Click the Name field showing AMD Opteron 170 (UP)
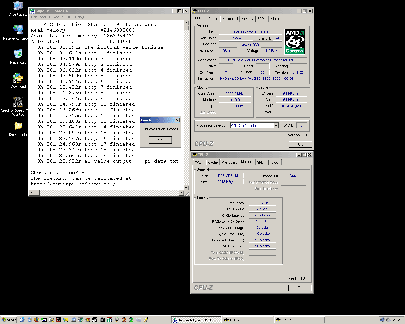This screenshot has width=405, height=324. pos(250,32)
